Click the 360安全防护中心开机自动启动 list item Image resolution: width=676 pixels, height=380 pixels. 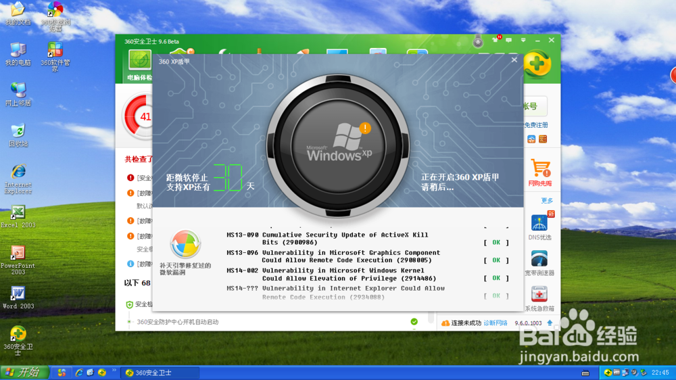tap(178, 322)
